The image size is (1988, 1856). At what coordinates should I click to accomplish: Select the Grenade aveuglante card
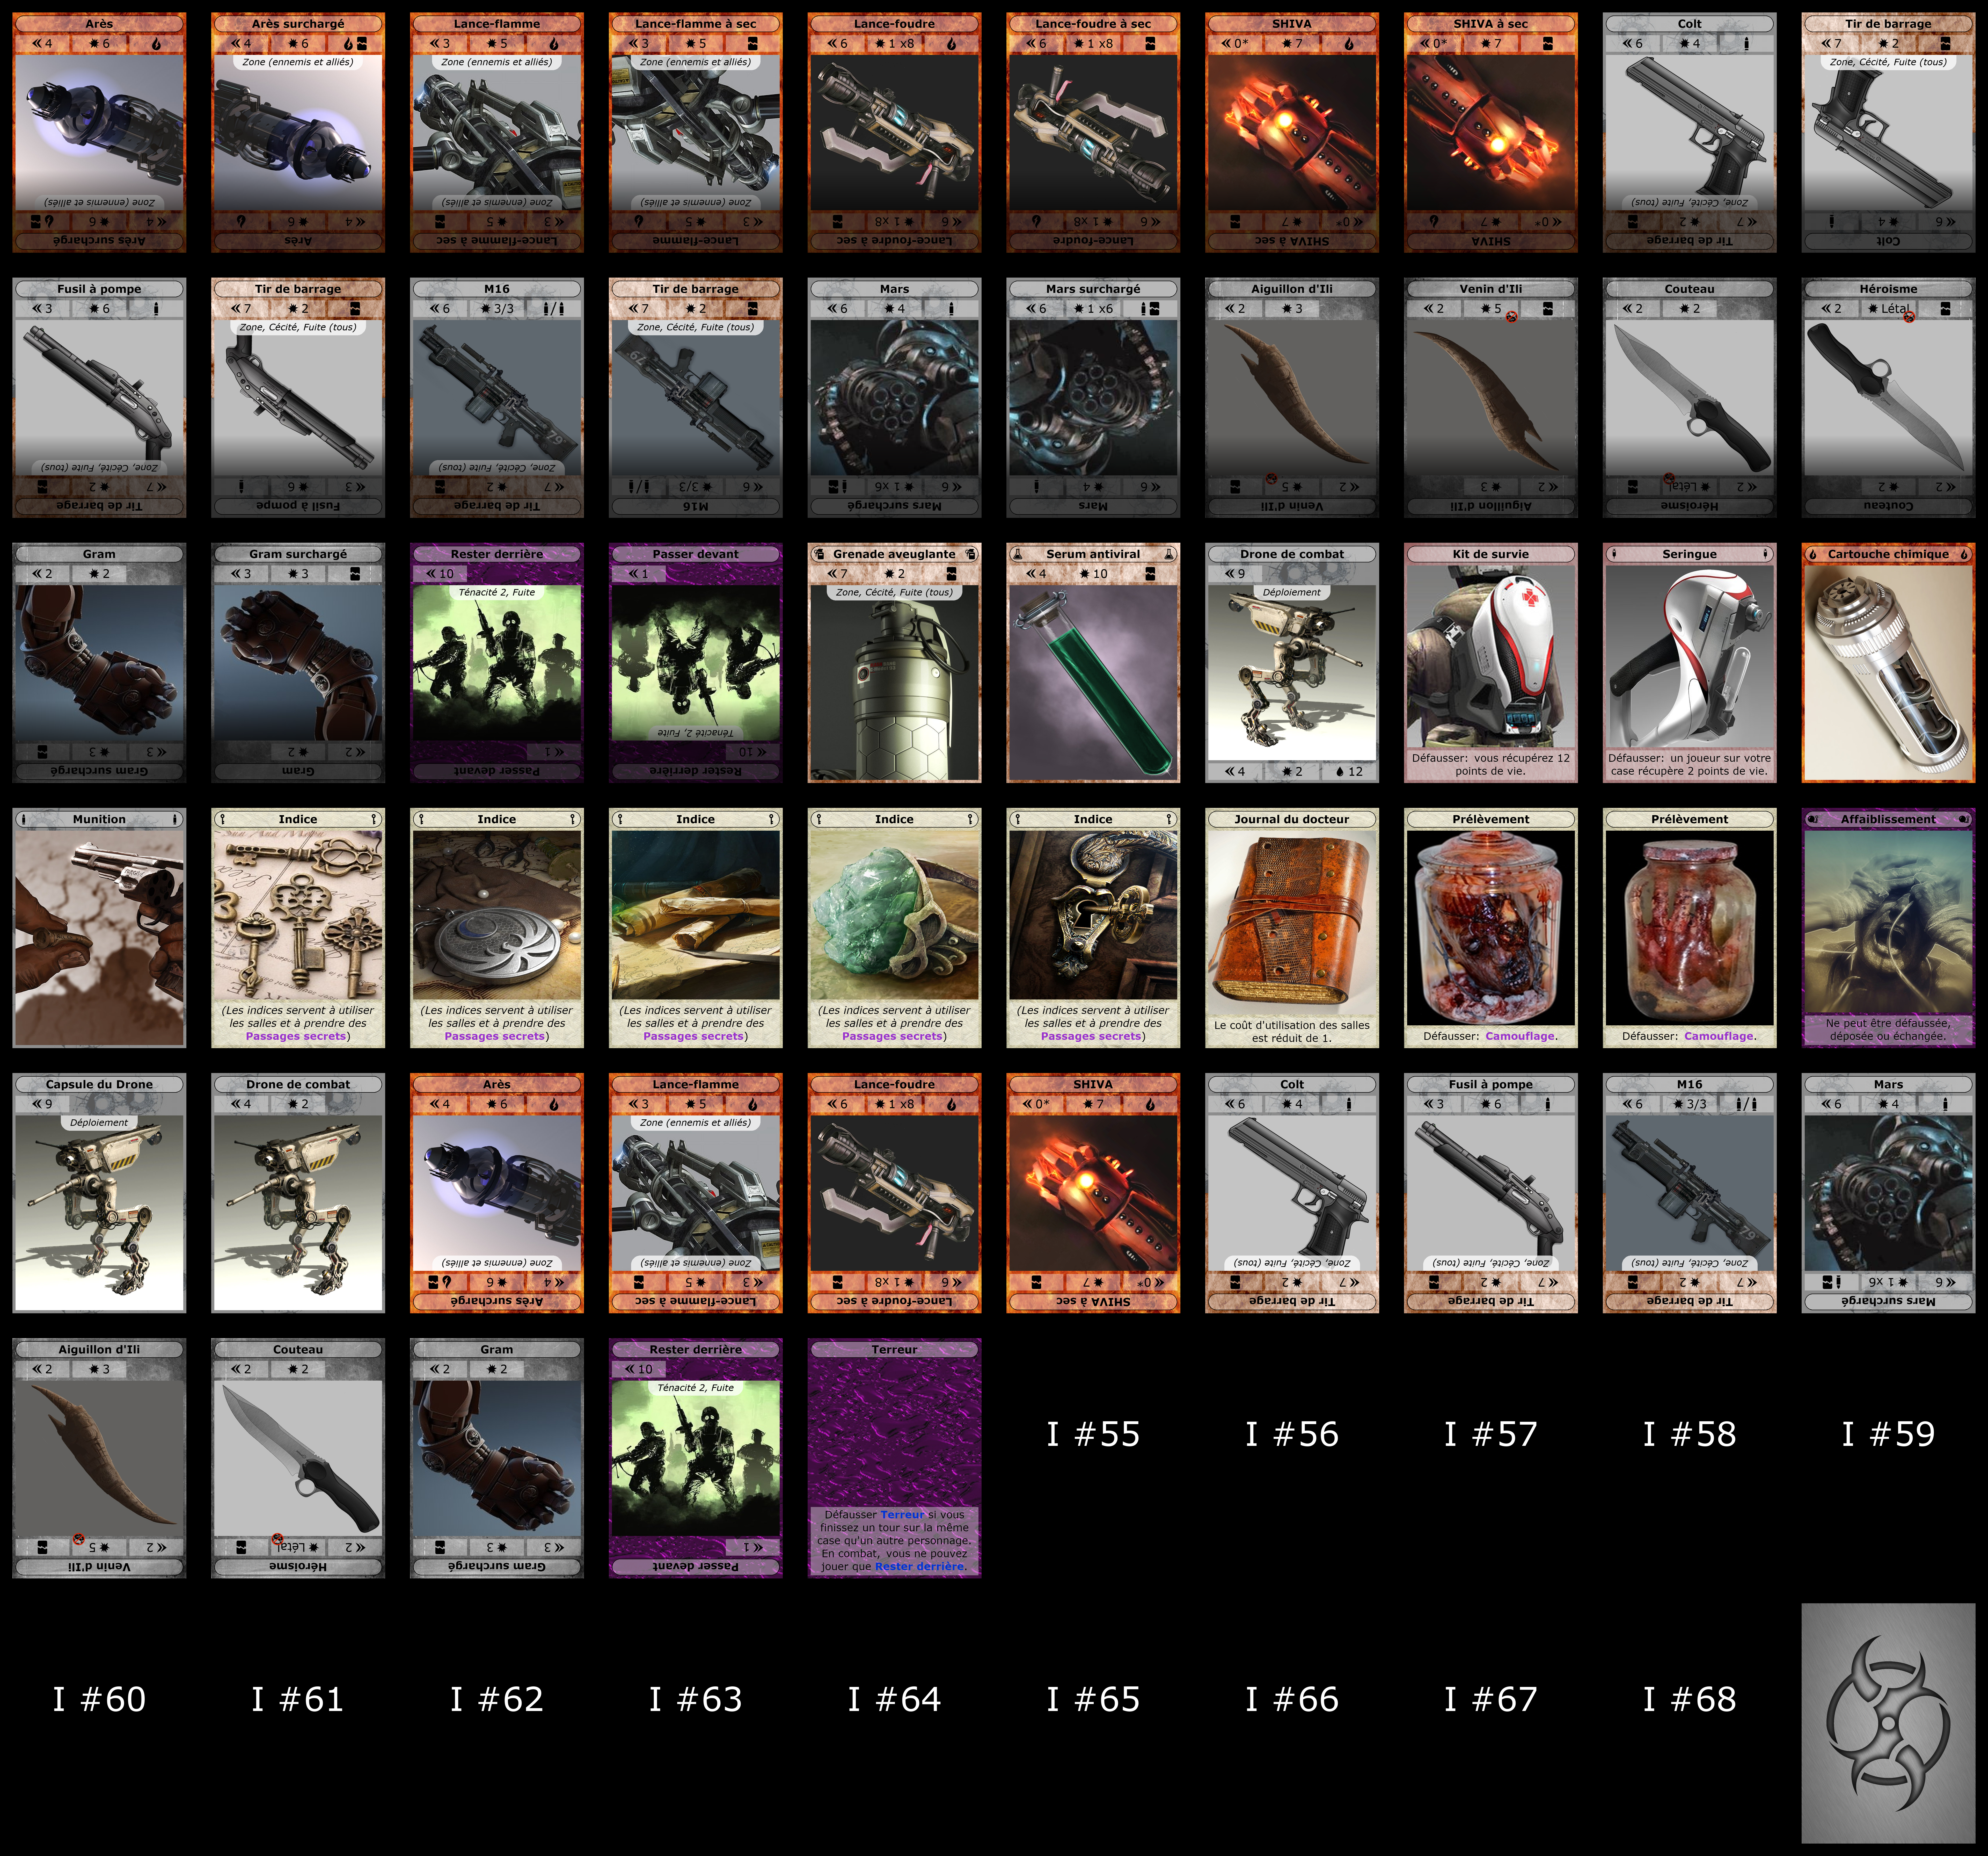point(894,662)
